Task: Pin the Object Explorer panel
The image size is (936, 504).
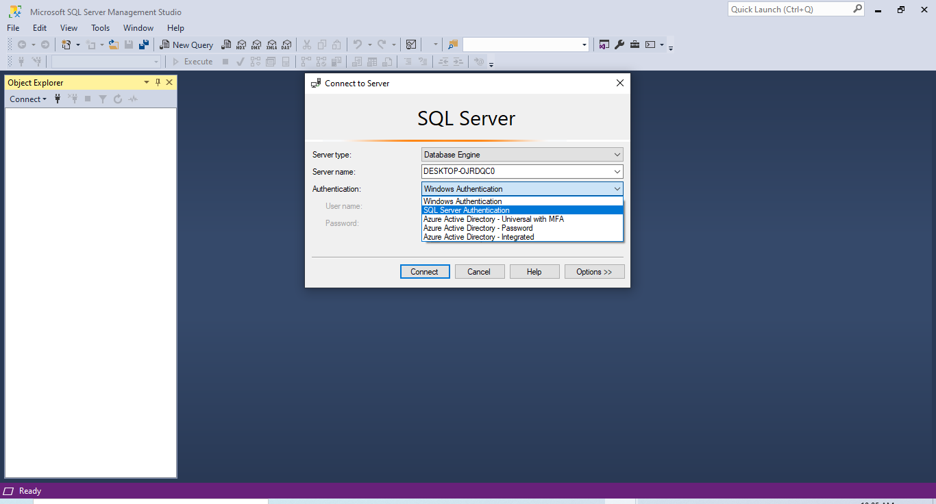Action: pos(158,82)
